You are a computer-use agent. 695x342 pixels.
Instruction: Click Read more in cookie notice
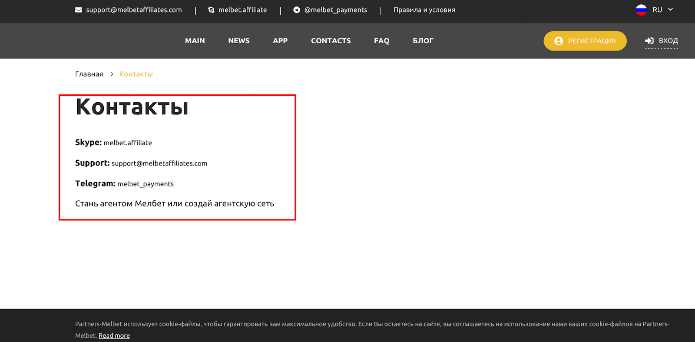pyautogui.click(x=114, y=335)
